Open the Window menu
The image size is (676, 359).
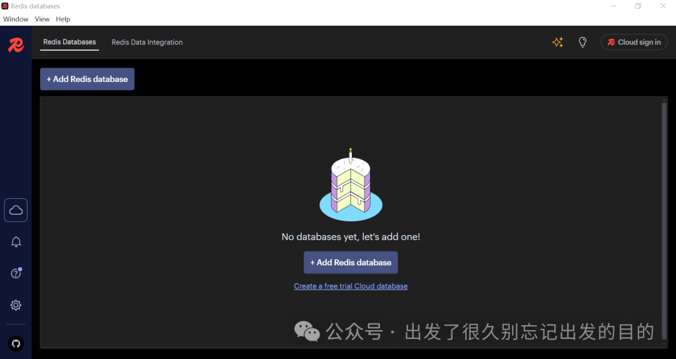16,19
